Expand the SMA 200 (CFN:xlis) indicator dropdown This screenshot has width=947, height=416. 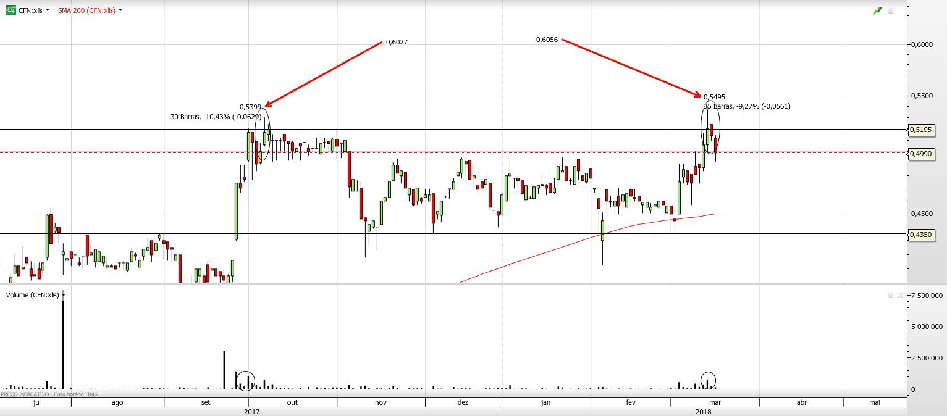120,10
